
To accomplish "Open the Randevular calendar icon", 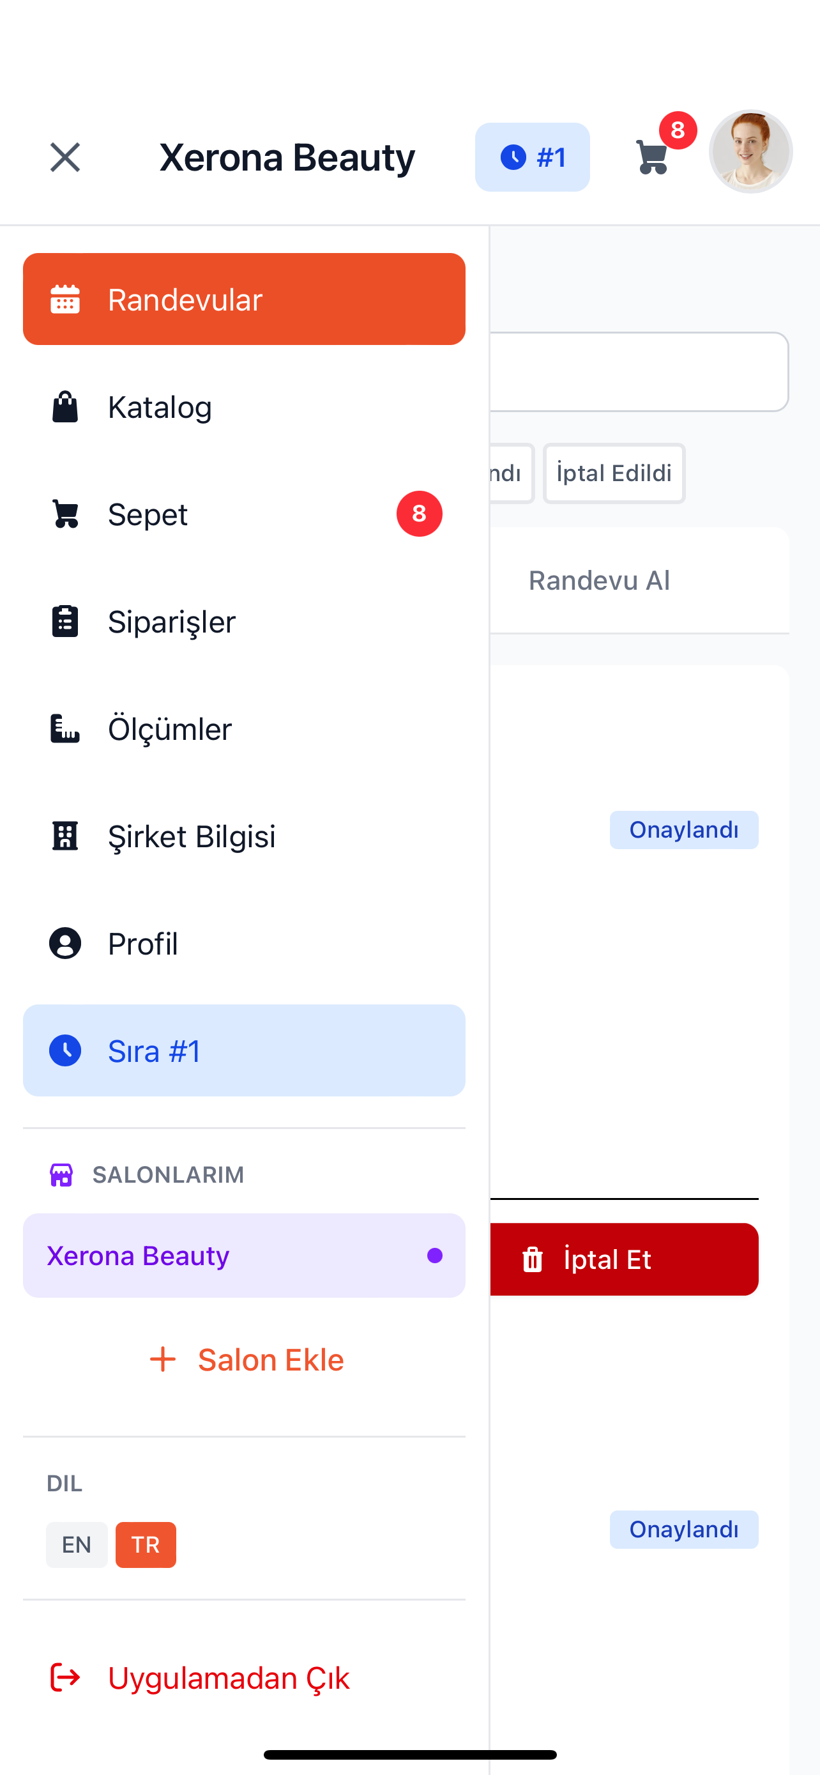I will (x=65, y=298).
